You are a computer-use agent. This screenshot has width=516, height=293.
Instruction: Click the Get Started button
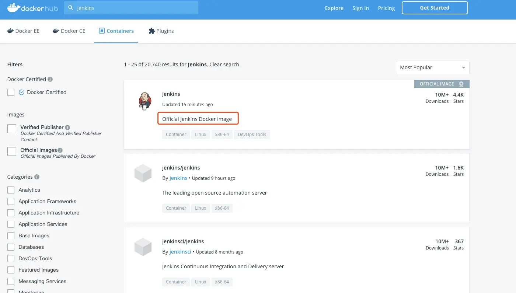coord(435,8)
